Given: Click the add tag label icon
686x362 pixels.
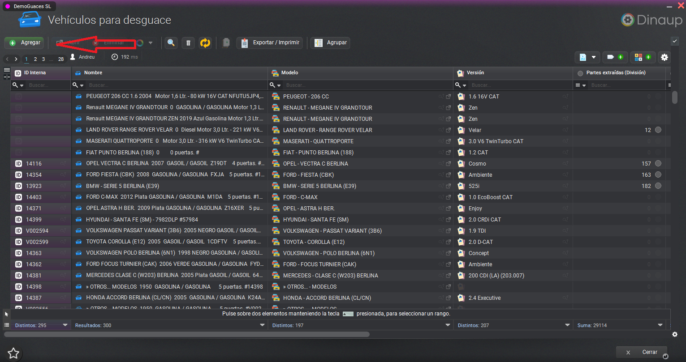Looking at the screenshot, I should pos(615,57).
